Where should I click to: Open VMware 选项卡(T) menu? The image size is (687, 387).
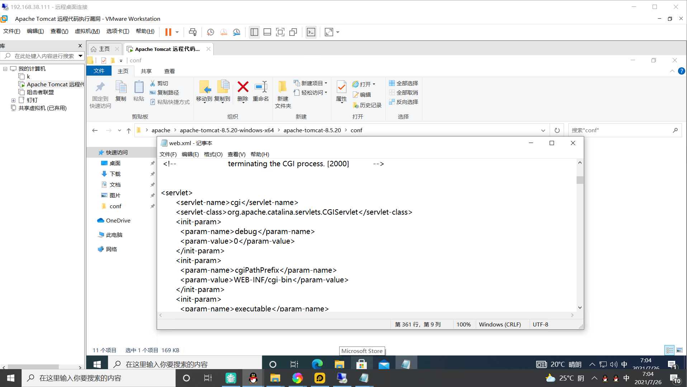(x=118, y=31)
